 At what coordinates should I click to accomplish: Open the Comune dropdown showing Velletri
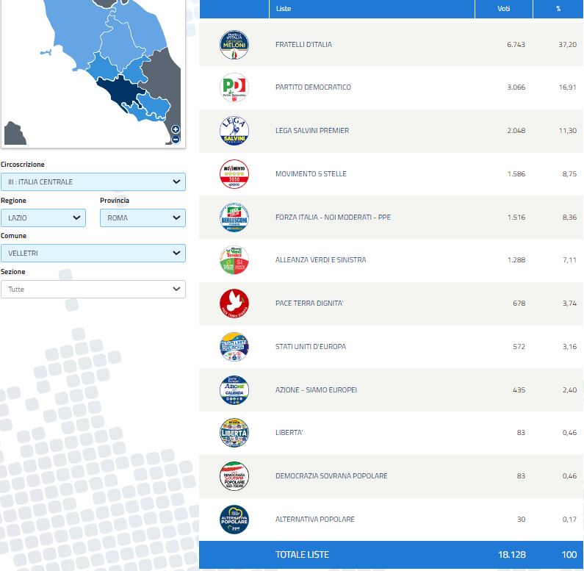pyautogui.click(x=93, y=253)
